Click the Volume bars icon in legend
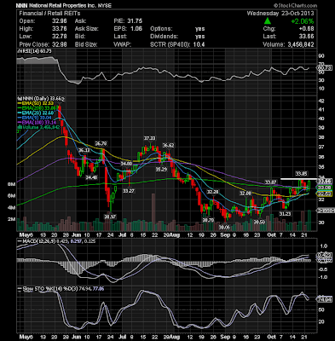The image size is (335, 341). (x=20, y=127)
